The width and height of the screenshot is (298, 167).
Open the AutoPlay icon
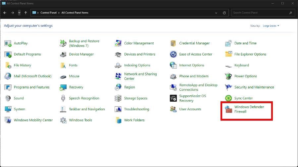tap(8, 43)
